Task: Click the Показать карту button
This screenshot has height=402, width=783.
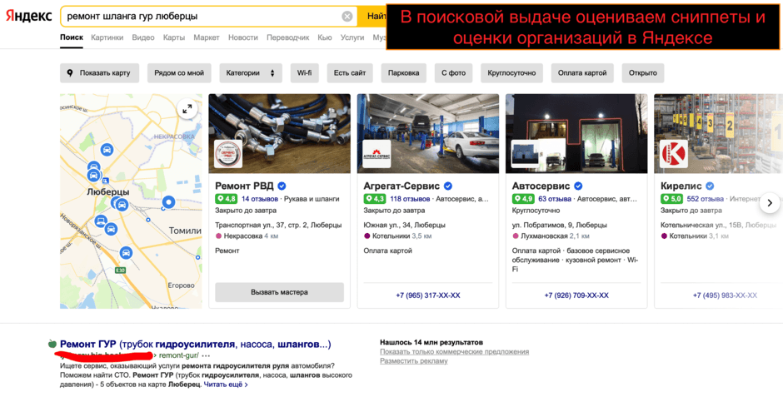Action: [99, 72]
